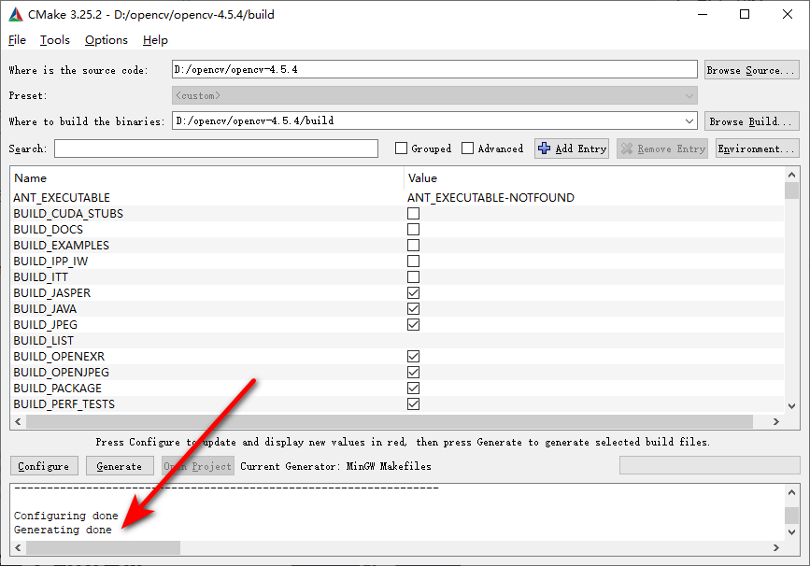Expand the build binaries path dropdown
The height and width of the screenshot is (566, 810).
pos(689,121)
